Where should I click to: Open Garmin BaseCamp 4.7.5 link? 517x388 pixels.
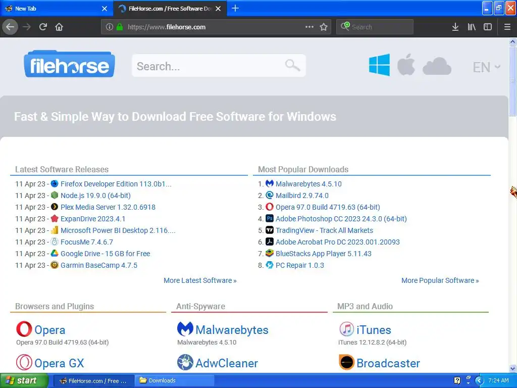coord(99,265)
